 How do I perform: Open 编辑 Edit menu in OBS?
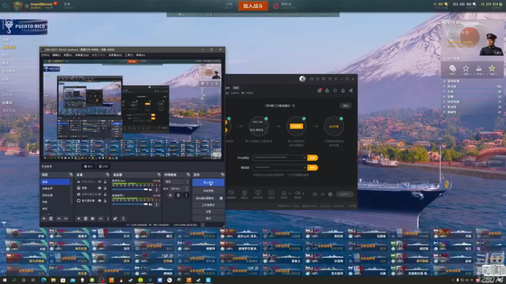tap(56, 55)
